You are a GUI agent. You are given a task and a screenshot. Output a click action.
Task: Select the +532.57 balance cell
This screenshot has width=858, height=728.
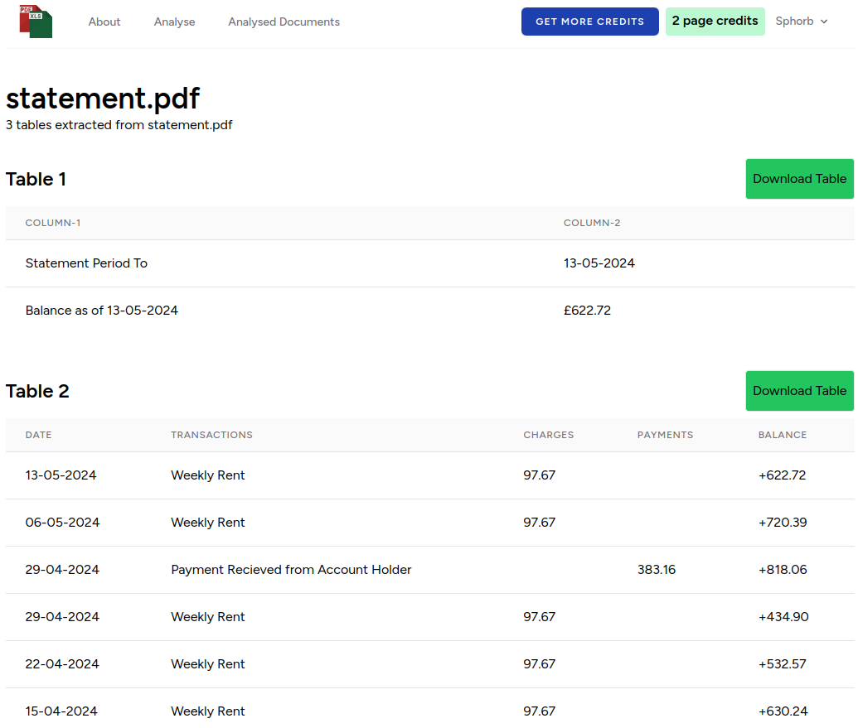pos(782,664)
